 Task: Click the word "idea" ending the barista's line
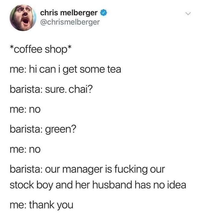tap(176, 185)
